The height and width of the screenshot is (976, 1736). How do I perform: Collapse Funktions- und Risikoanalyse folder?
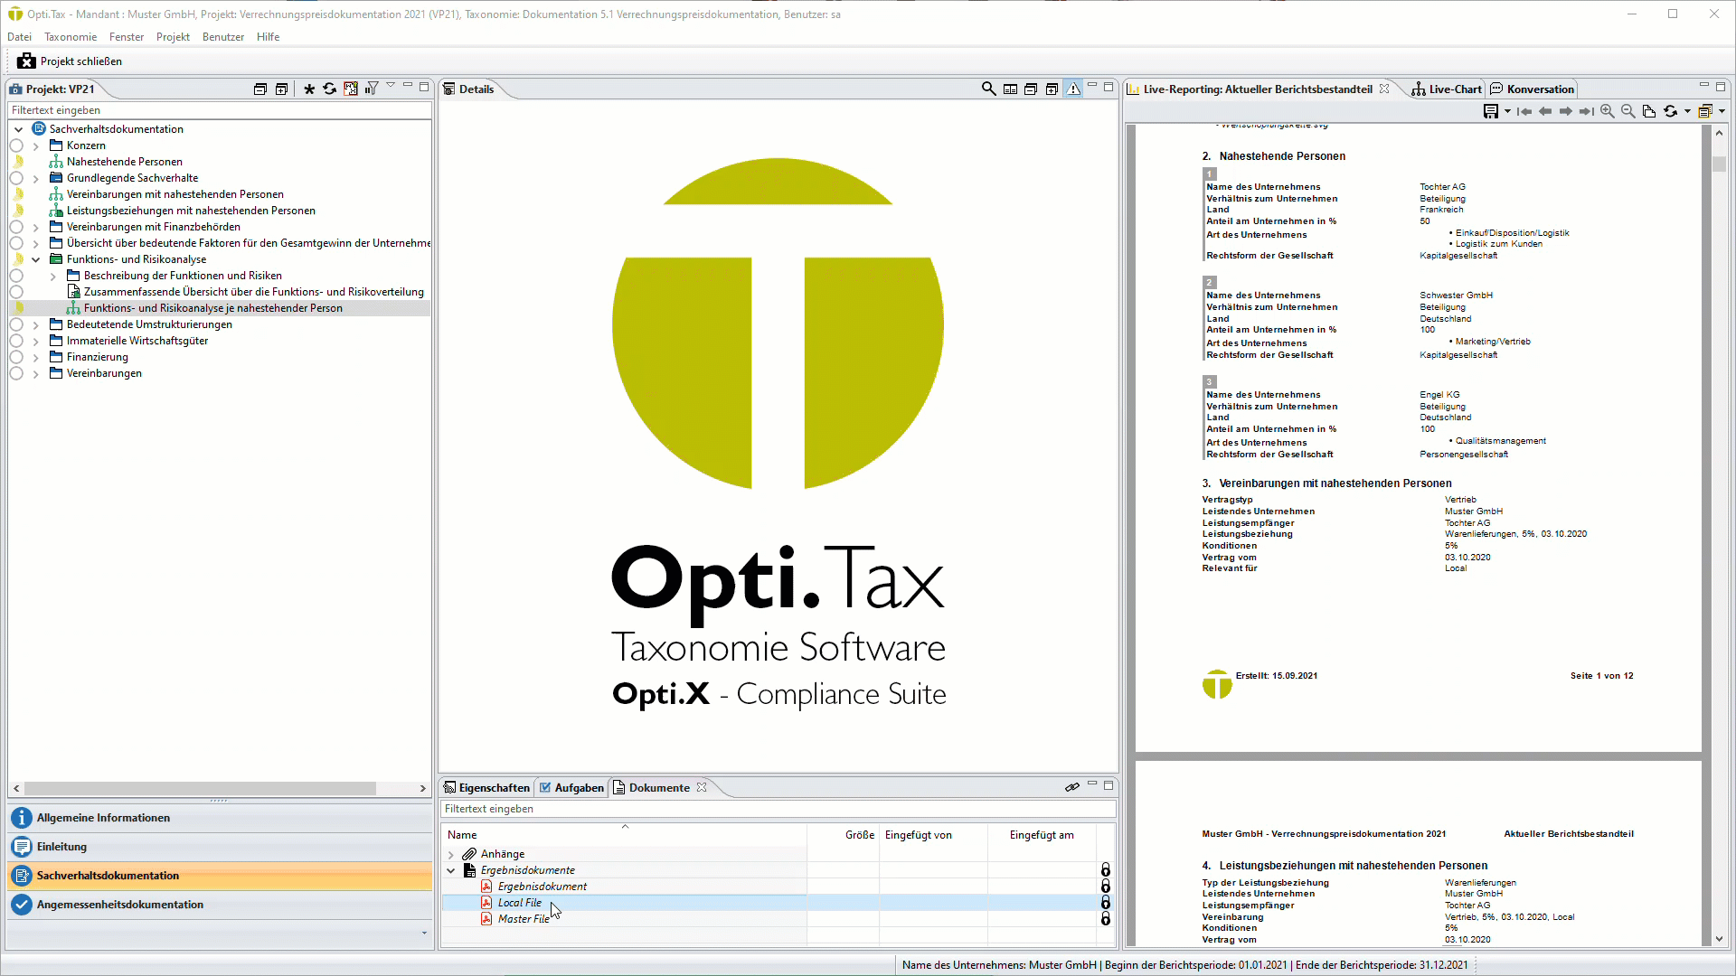[35, 259]
